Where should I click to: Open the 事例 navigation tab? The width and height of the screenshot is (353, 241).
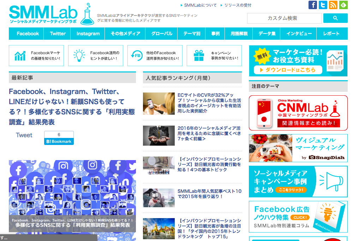point(215,34)
